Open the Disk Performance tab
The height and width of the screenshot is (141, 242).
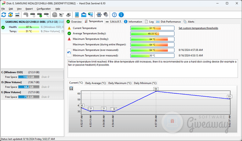[x=168, y=22]
